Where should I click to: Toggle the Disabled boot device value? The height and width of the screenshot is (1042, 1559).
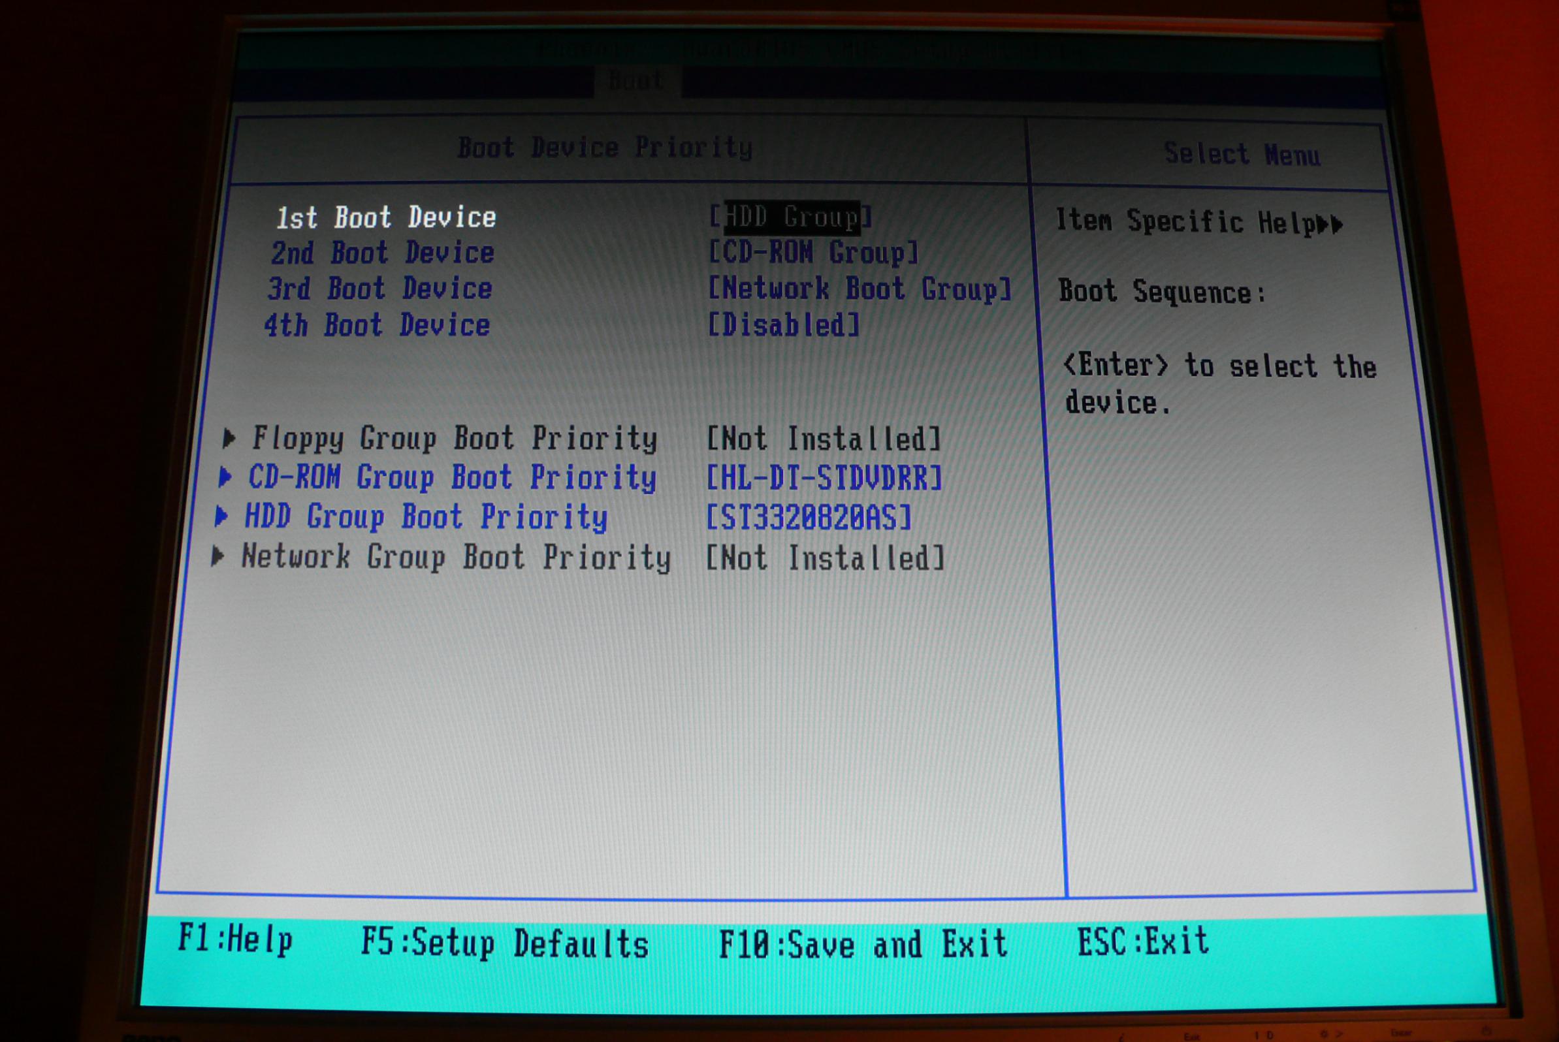click(x=784, y=326)
